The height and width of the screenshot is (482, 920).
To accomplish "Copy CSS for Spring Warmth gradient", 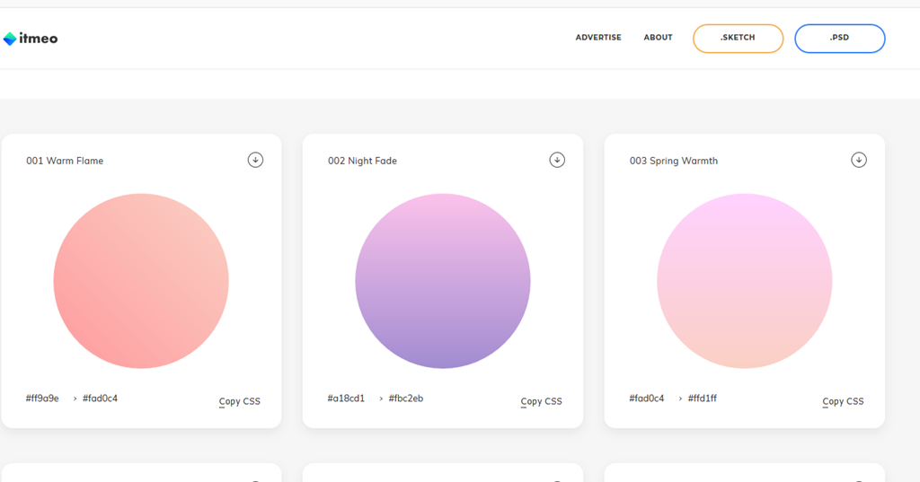I will pos(844,401).
